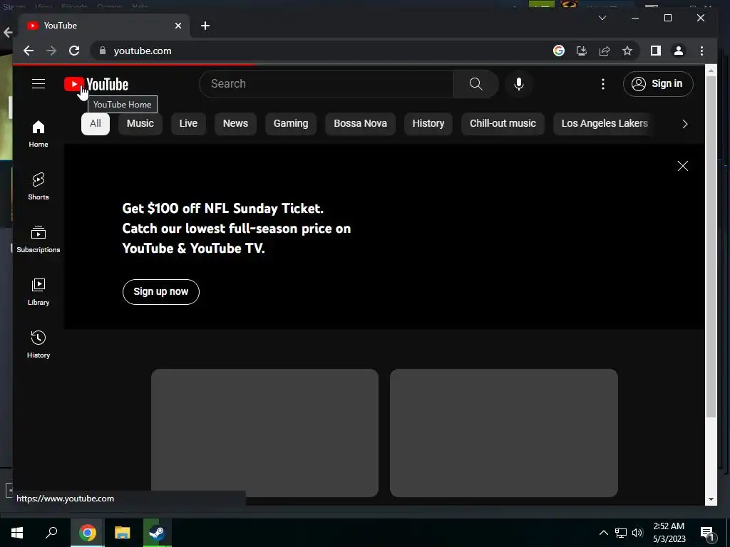Select the Gaming chip
The width and height of the screenshot is (730, 547).
291,124
